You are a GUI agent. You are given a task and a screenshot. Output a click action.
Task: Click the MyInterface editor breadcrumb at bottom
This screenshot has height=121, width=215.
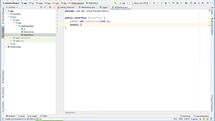[x=70, y=113]
